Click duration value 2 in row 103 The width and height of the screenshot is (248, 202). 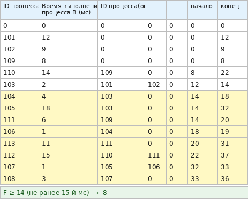[69, 85]
